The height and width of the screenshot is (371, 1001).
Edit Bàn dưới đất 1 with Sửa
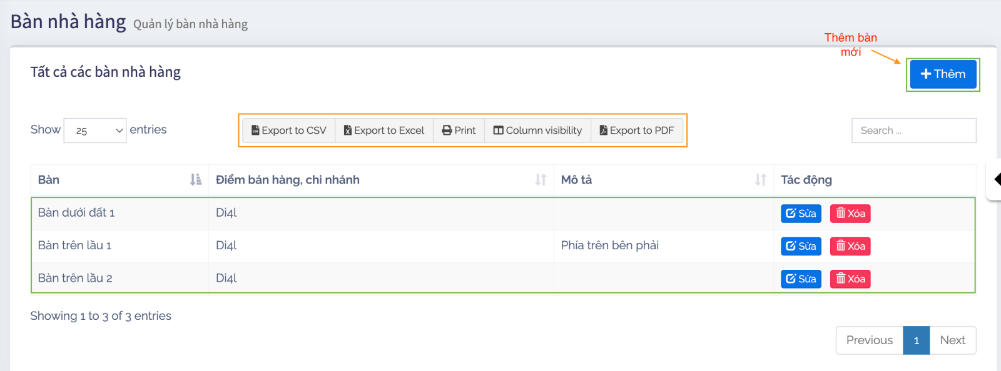801,214
